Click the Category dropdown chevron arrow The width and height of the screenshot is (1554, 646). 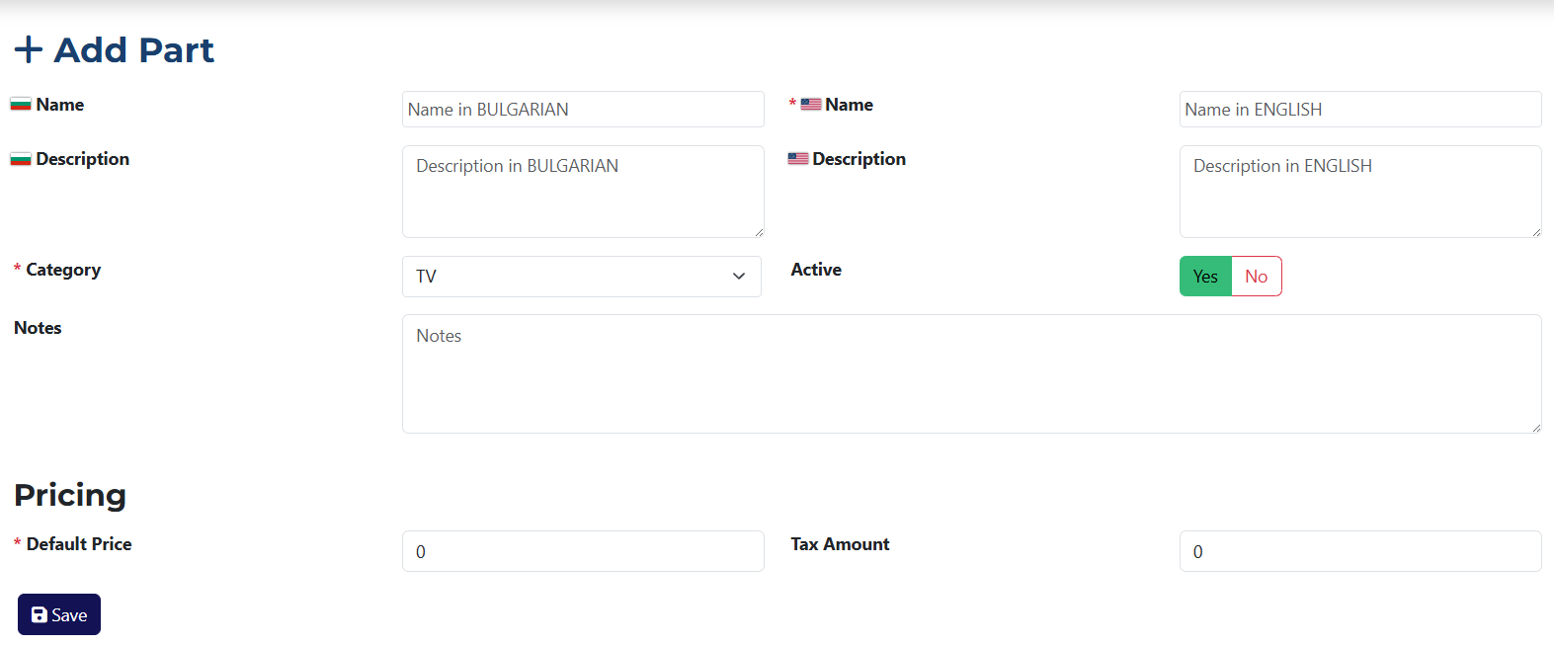coord(738,277)
